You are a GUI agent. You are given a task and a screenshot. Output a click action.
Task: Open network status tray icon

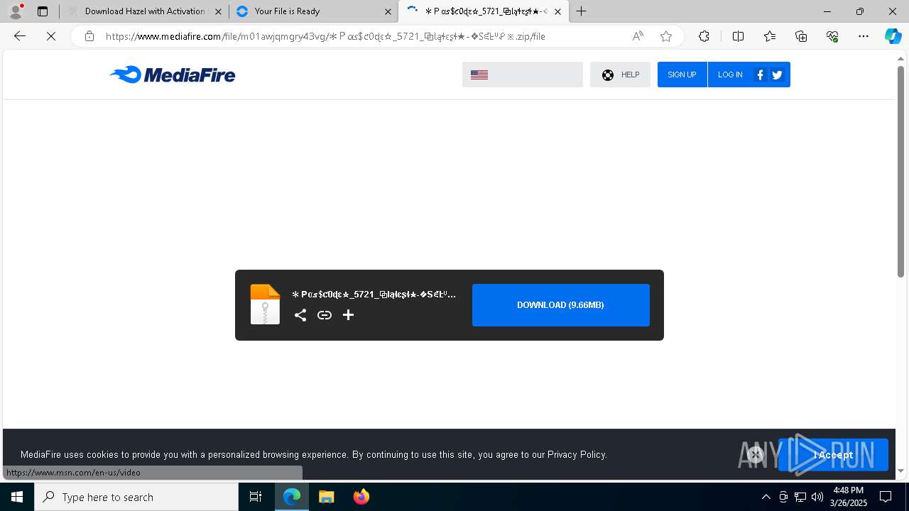(800, 497)
